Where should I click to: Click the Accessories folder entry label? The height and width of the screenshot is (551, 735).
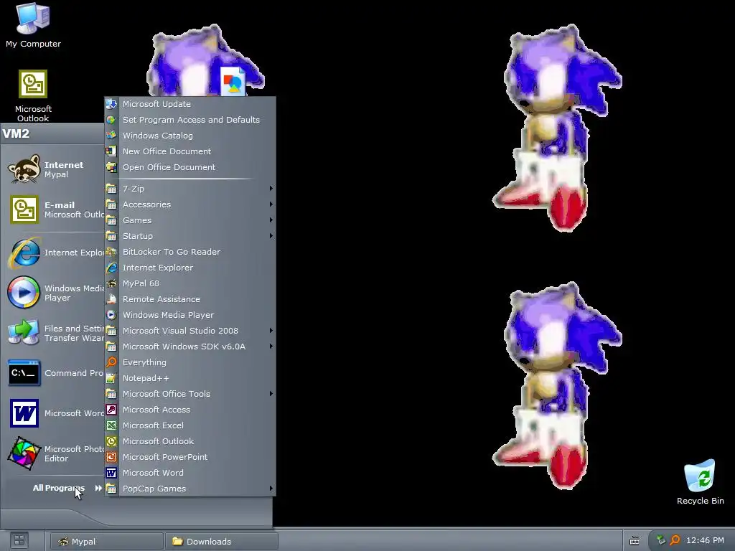pos(146,204)
